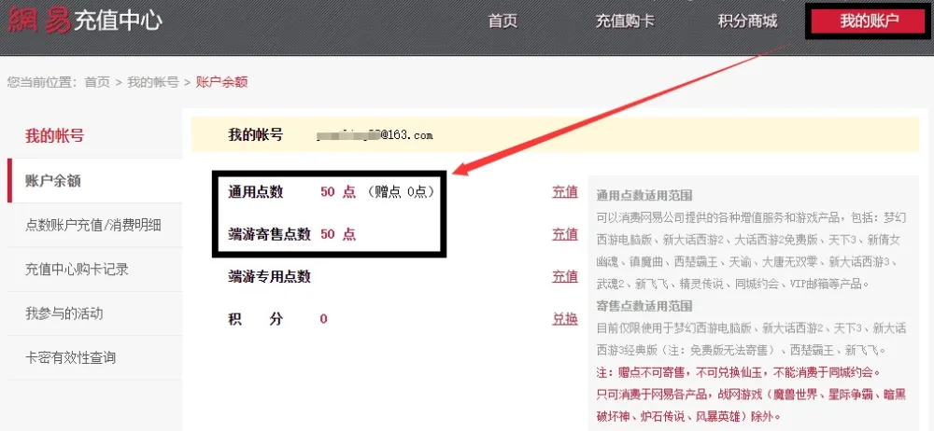The width and height of the screenshot is (934, 431).
Task: Open 我参与的活动 in sidebar
Action: pos(94,313)
